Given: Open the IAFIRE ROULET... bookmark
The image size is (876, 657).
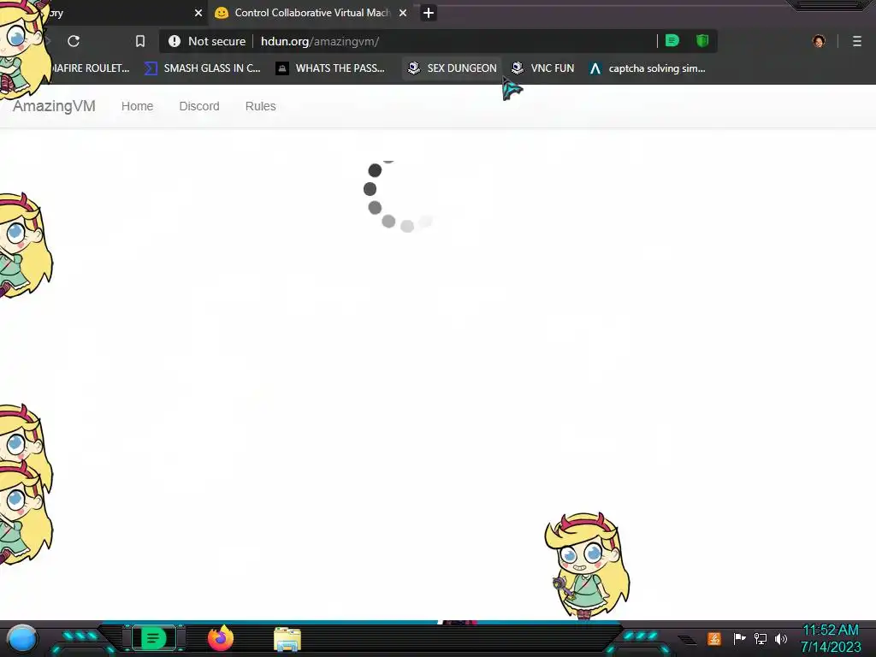Looking at the screenshot, I should pyautogui.click(x=91, y=68).
